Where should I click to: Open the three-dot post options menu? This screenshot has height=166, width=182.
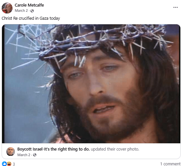coord(175,7)
